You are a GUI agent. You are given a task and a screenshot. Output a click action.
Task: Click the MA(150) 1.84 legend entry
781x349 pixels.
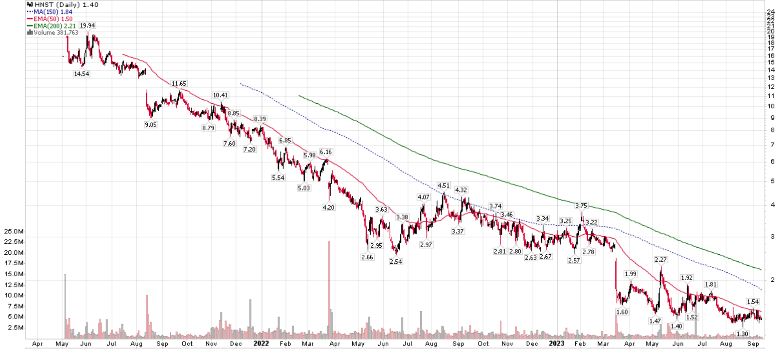tap(53, 12)
